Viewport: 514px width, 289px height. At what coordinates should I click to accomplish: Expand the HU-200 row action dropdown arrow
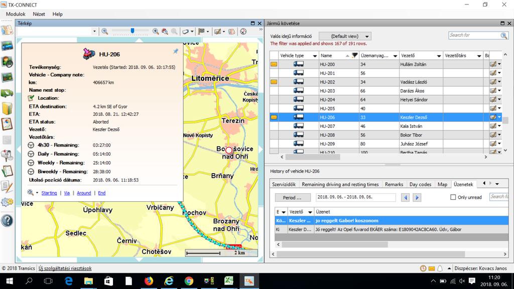click(499, 64)
